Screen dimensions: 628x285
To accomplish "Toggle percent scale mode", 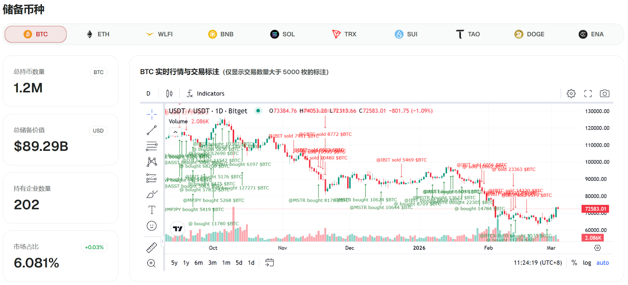I will tap(574, 263).
